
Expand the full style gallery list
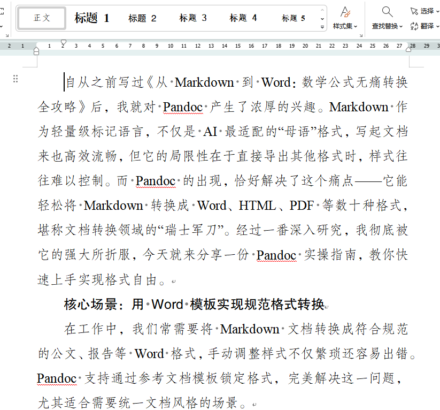(322, 27)
